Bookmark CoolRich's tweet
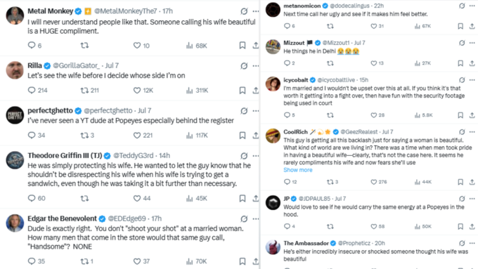 coord(460,182)
